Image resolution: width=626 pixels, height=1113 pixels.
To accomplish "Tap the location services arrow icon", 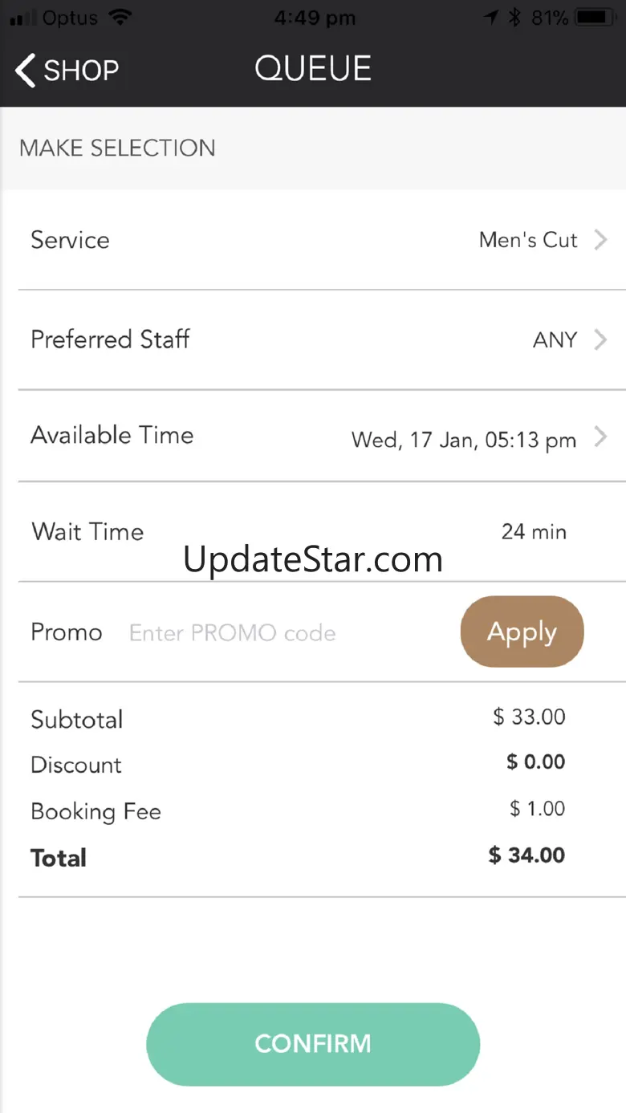I will tap(491, 18).
